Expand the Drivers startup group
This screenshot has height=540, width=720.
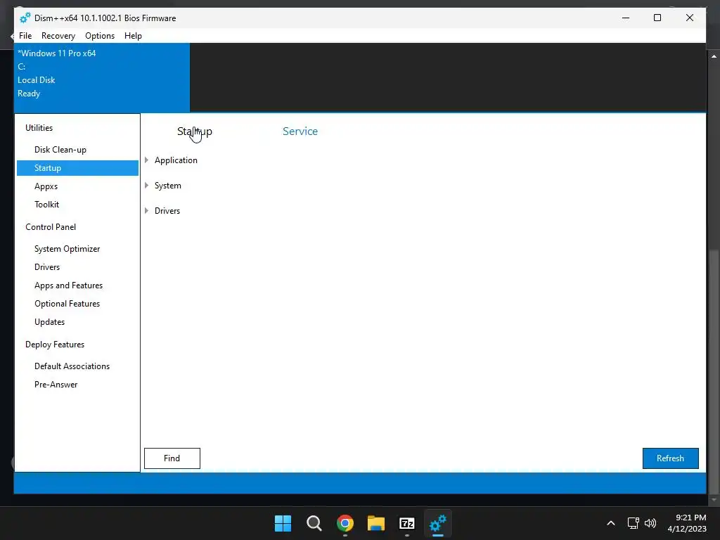(x=146, y=211)
